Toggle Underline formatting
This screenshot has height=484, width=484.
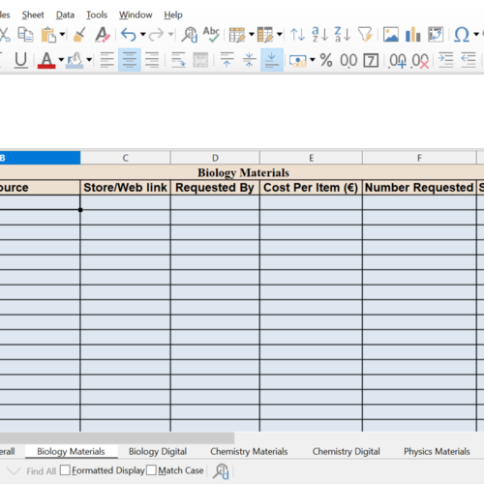(x=21, y=60)
